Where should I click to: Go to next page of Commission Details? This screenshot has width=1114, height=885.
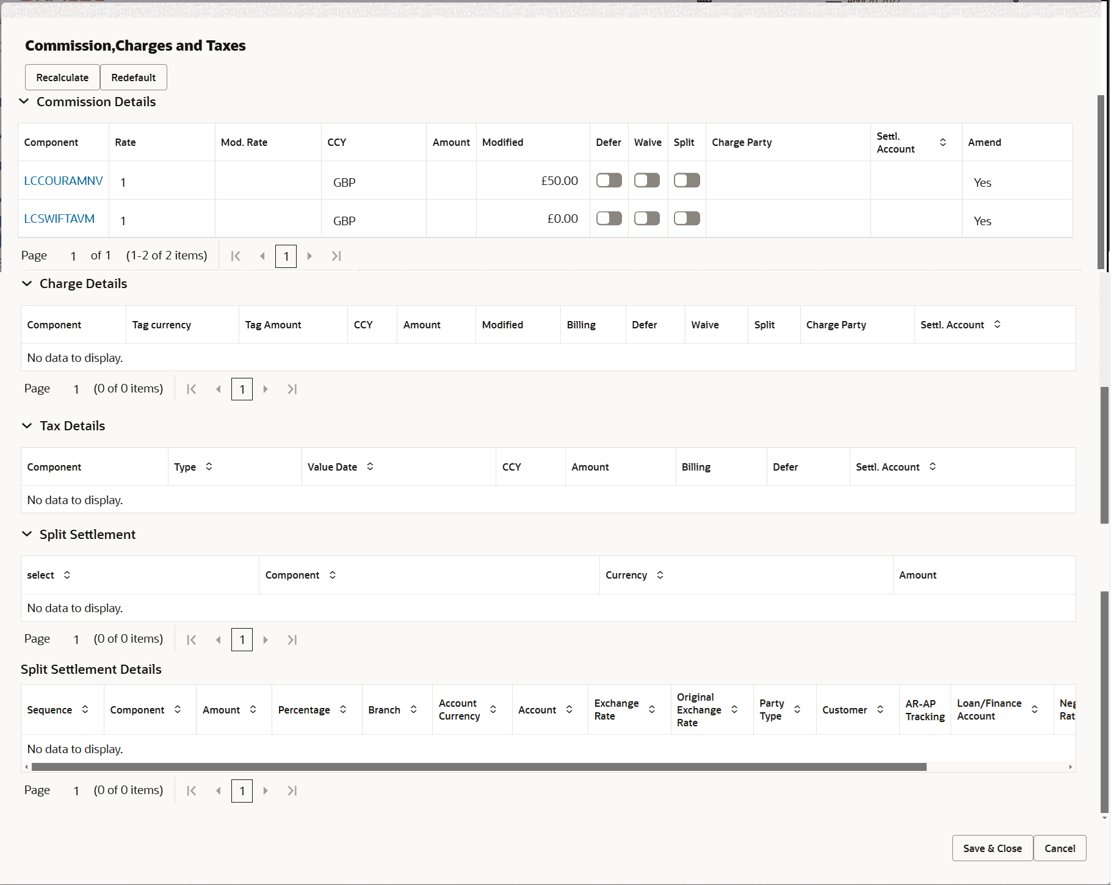click(x=310, y=256)
